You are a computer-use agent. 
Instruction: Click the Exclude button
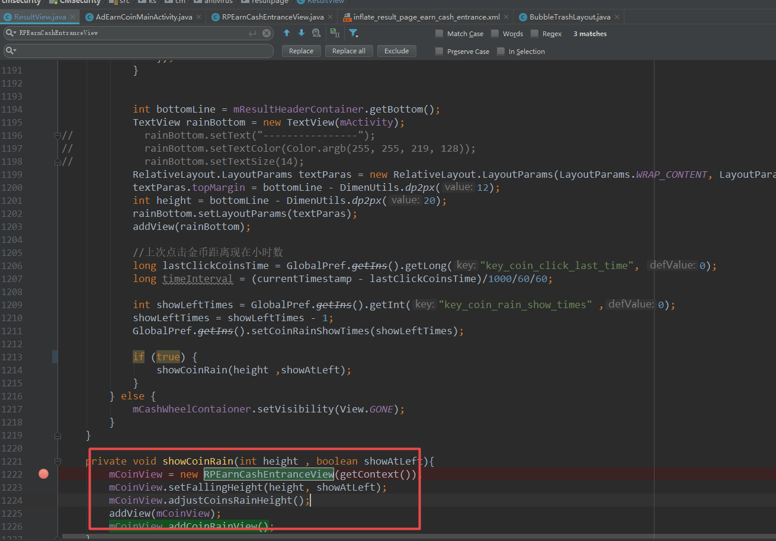[396, 51]
